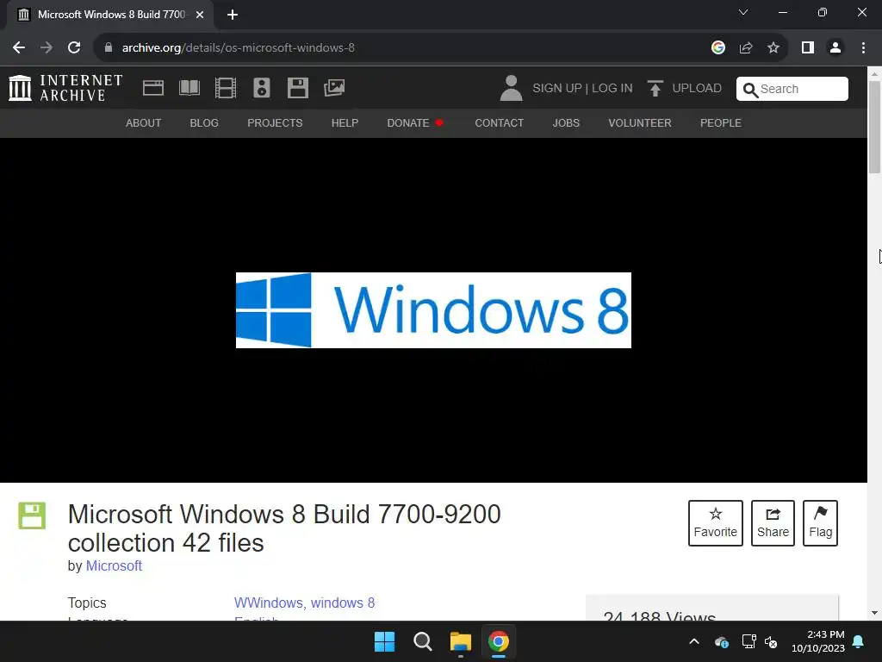Click the Windows 8 logo image
Image resolution: width=882 pixels, height=662 pixels.
pos(433,310)
